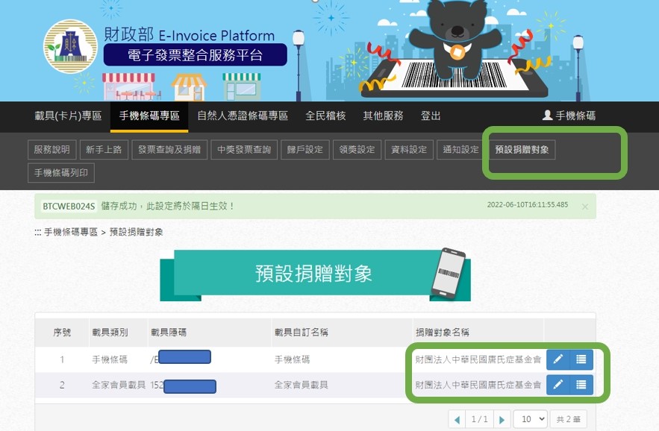Click the 發票查詢及捐贈 button
This screenshot has height=431, width=659.
(169, 150)
